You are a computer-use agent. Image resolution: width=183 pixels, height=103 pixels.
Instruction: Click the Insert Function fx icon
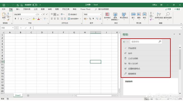click(31, 28)
